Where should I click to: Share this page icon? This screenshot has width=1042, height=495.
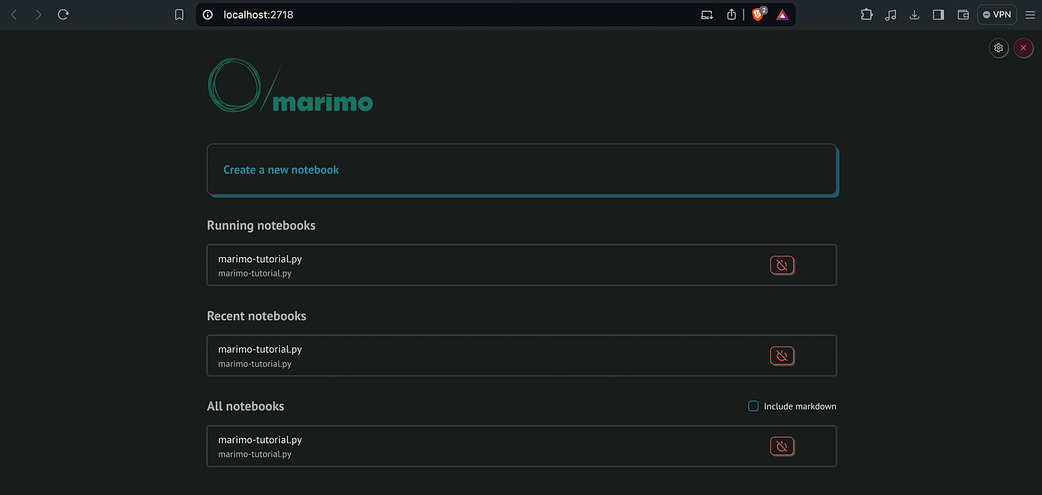coord(732,14)
